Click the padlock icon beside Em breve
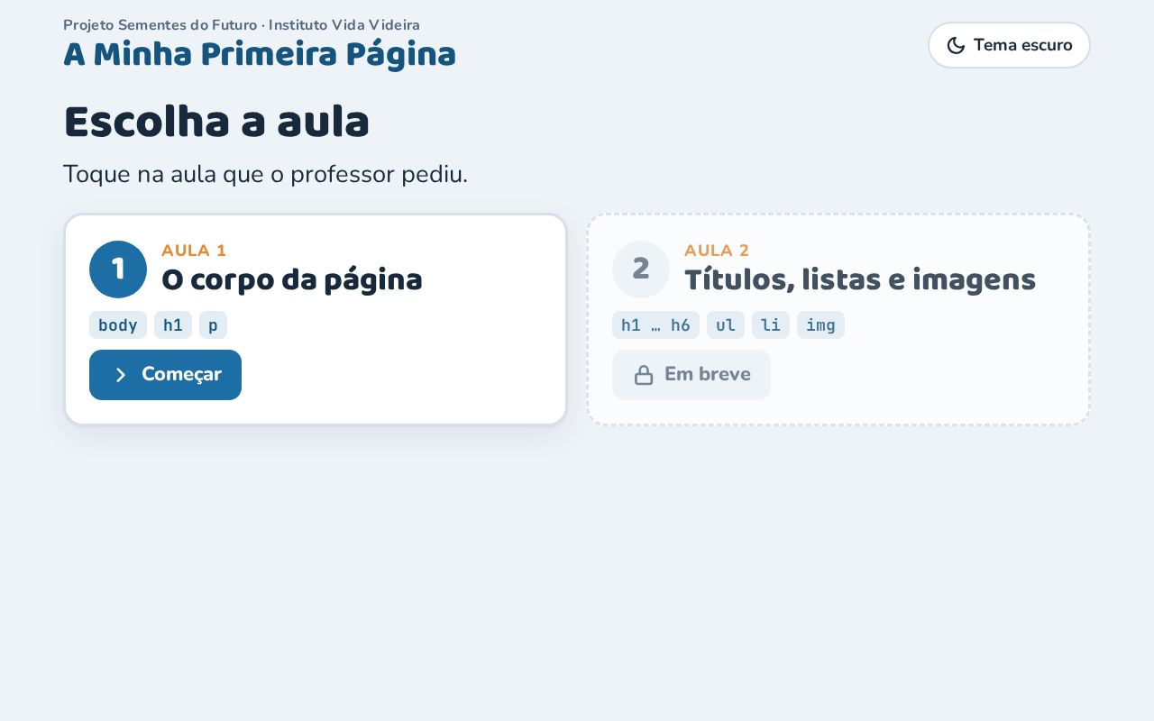Image resolution: width=1154 pixels, height=721 pixels. pyautogui.click(x=644, y=375)
